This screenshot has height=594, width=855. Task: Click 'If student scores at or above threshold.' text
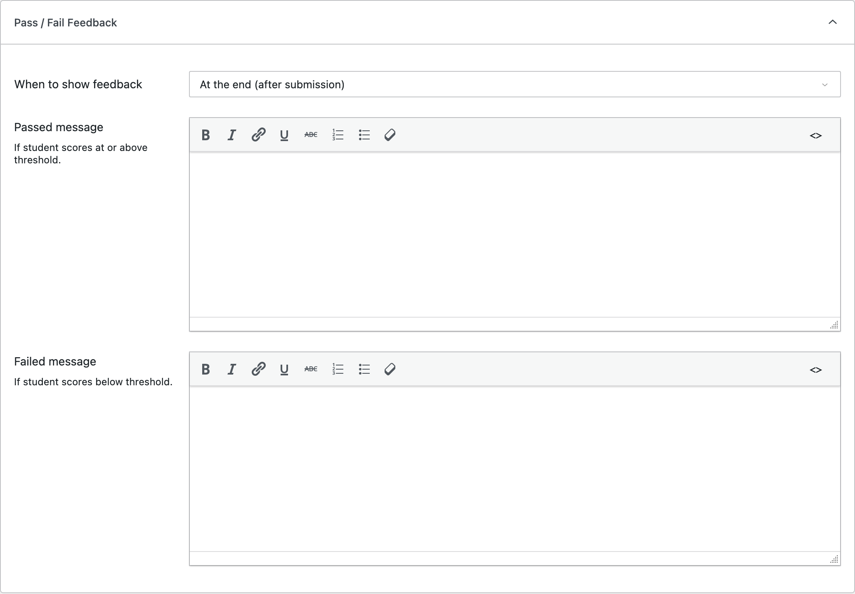click(x=80, y=154)
